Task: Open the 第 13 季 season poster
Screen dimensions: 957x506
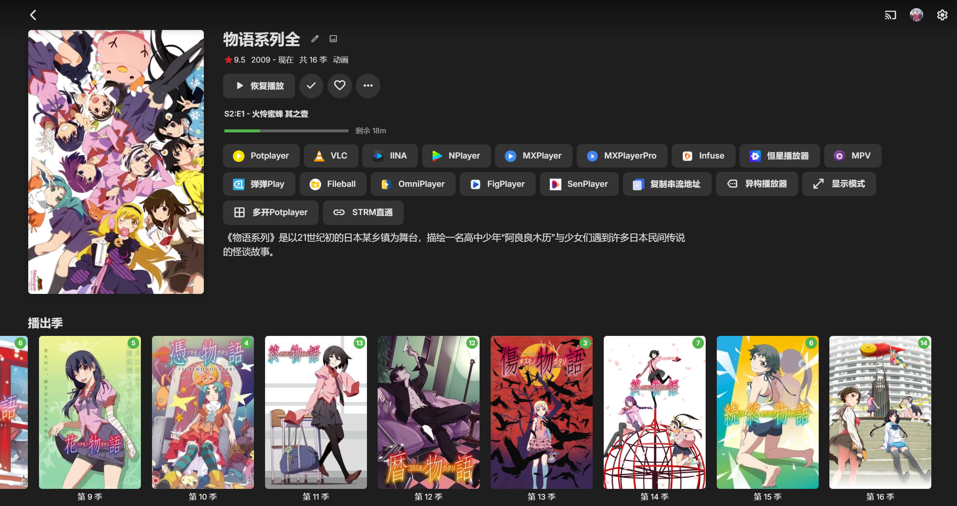Action: (542, 412)
